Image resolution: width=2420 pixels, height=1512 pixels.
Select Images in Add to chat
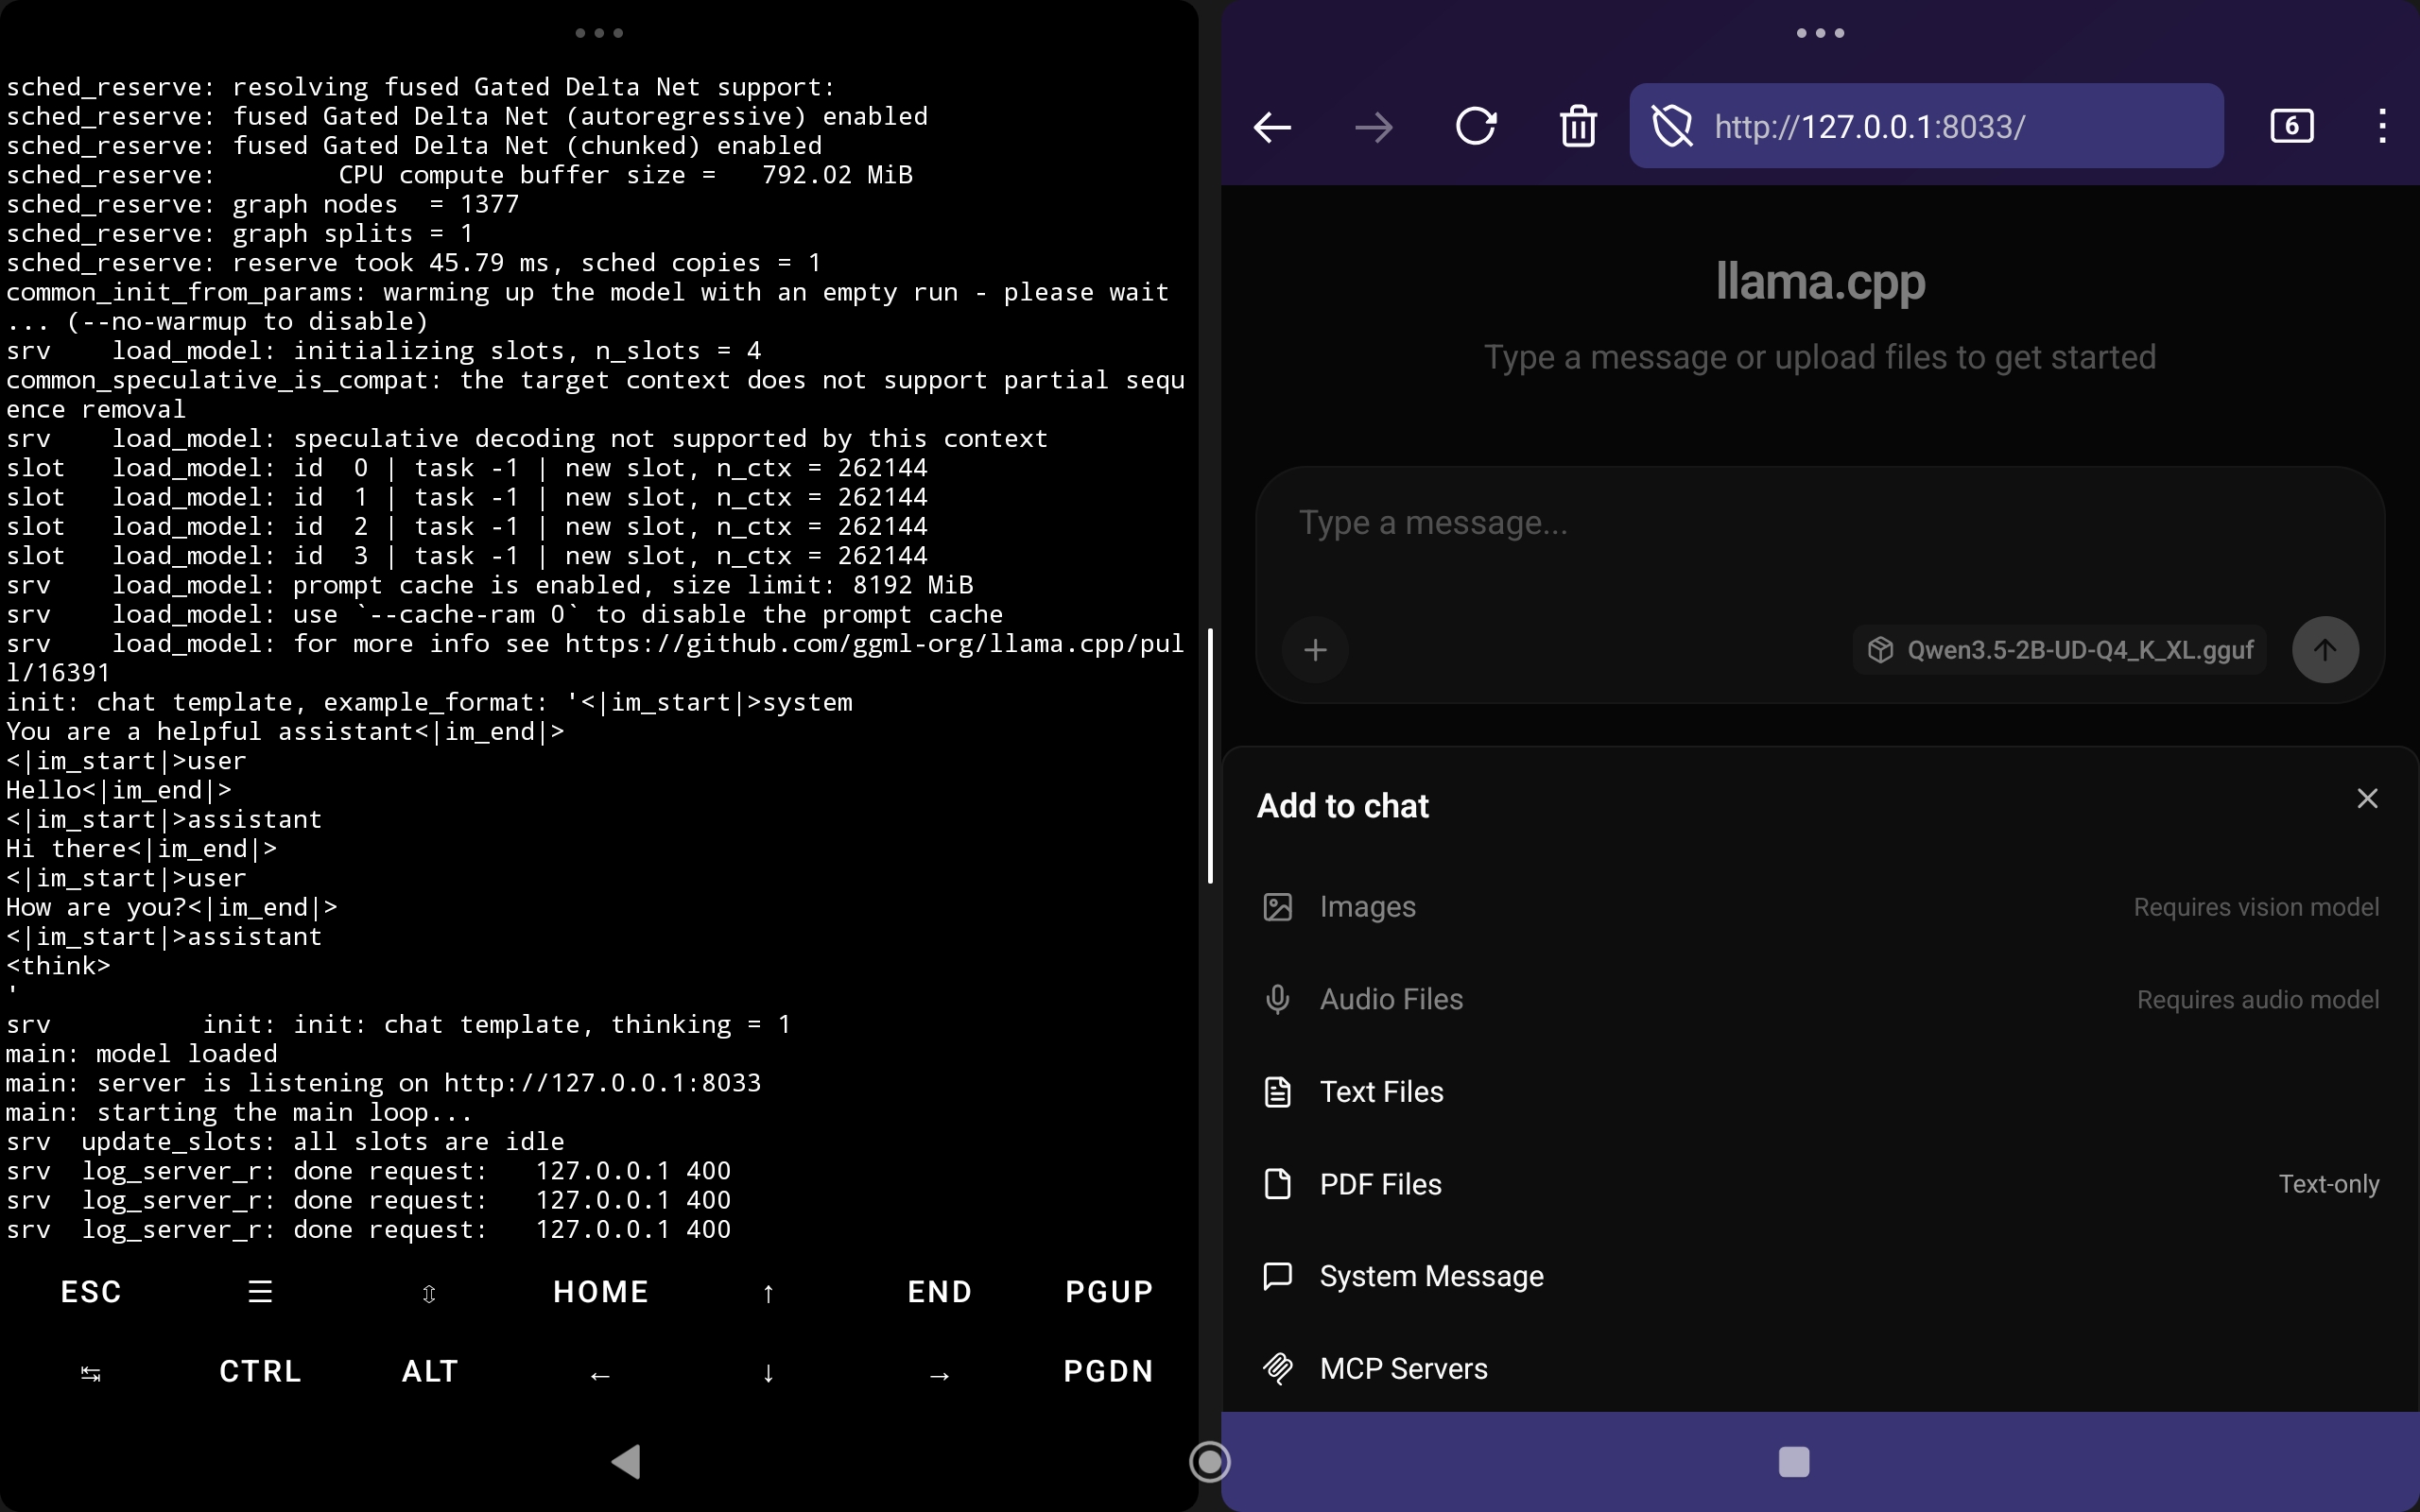point(1819,907)
